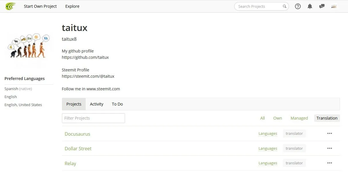Click the github.com/taitux URL text
348x191 pixels.
pyautogui.click(x=85, y=57)
